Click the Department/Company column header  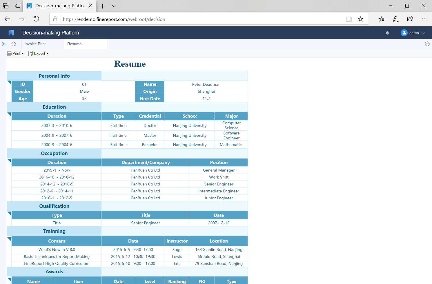click(146, 163)
